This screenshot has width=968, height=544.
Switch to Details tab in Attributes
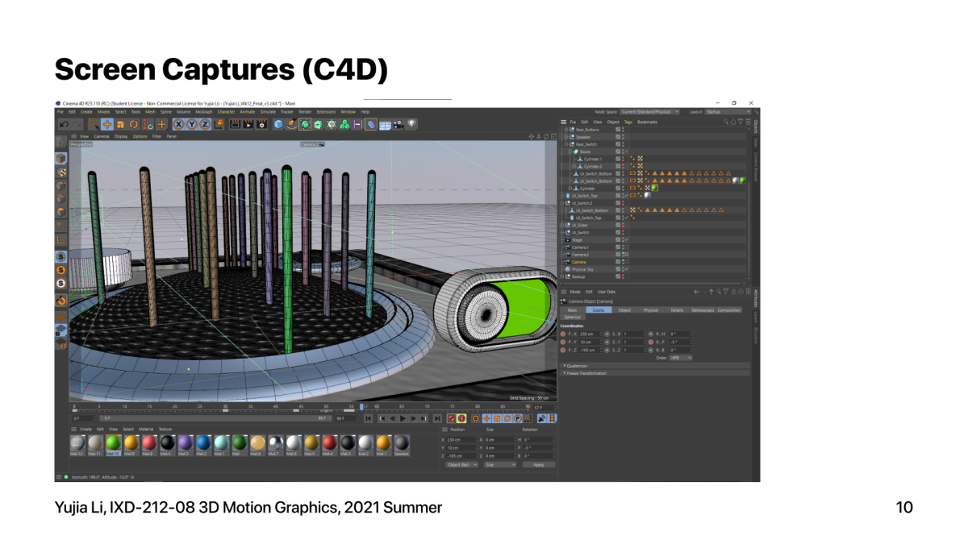tap(677, 309)
